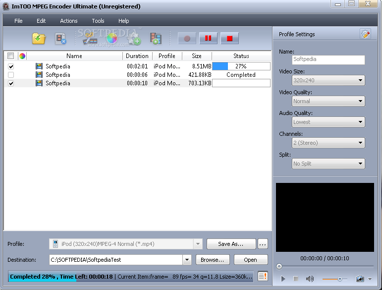The image size is (382, 290).
Task: Toggle the select-all checkbox in list header
Action: (10, 56)
